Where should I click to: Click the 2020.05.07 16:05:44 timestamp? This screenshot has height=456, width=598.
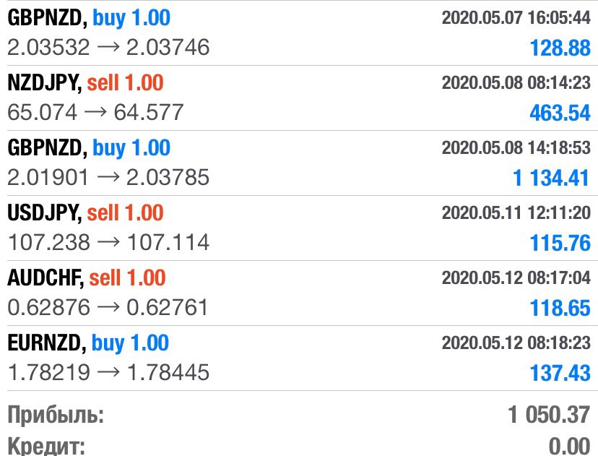pyautogui.click(x=516, y=18)
